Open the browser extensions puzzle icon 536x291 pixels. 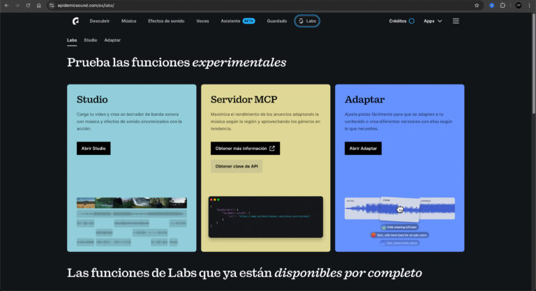point(502,5)
